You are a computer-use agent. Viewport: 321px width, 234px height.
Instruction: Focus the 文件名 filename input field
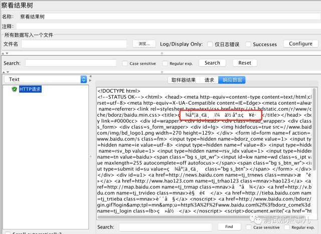(74, 44)
